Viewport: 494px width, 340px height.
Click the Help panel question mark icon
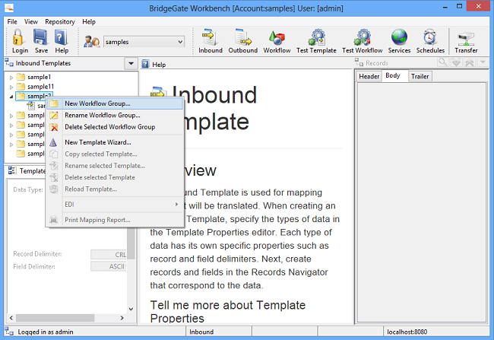(x=145, y=65)
